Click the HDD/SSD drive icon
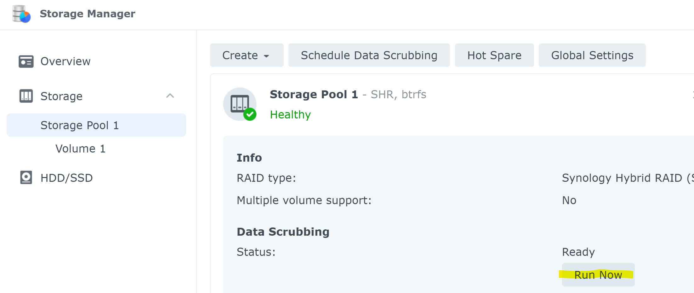Image resolution: width=694 pixels, height=293 pixels. 26,178
